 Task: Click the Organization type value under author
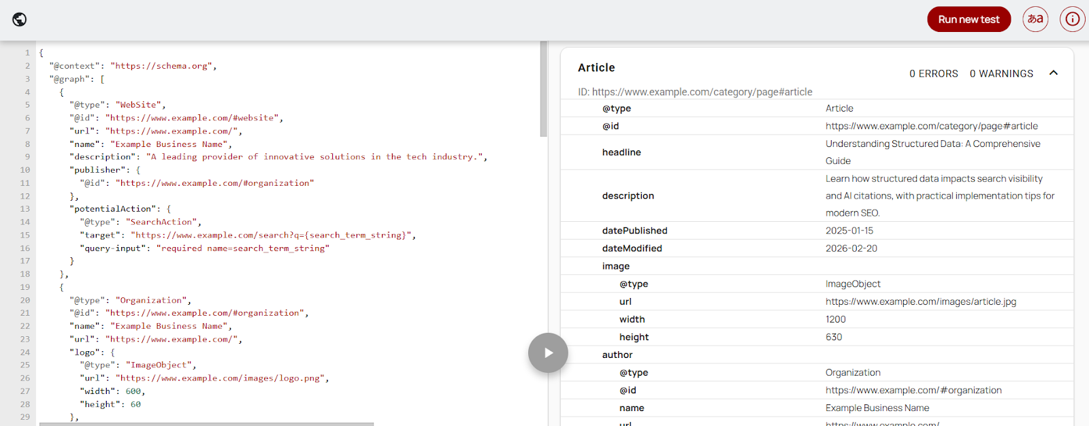coord(853,372)
